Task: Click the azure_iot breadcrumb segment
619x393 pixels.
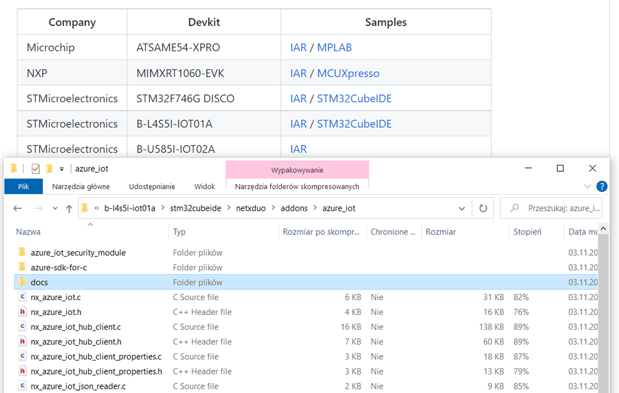Action: [x=339, y=208]
